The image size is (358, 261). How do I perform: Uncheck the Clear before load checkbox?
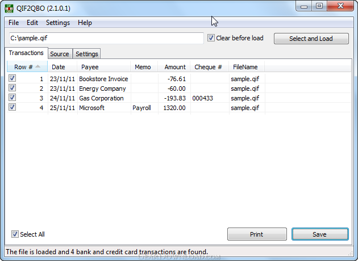(211, 38)
